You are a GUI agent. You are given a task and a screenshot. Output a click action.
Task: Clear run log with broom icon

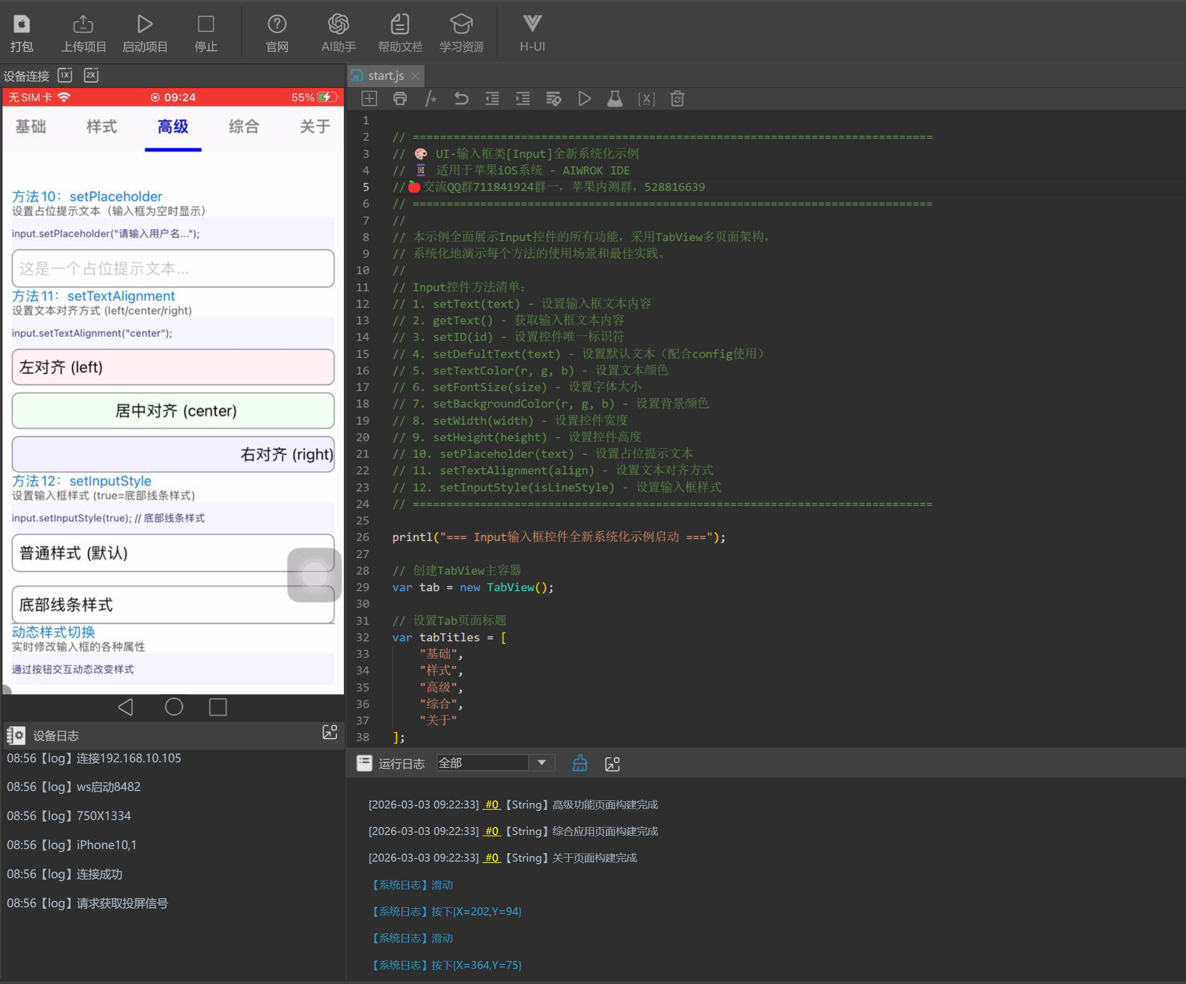tap(580, 764)
